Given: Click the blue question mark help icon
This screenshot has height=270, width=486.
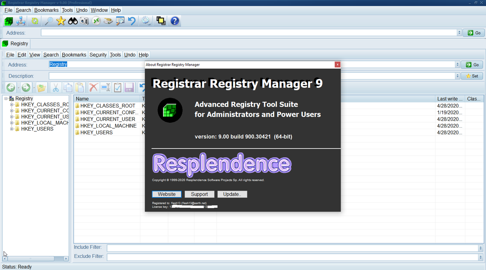Looking at the screenshot, I should coord(175,21).
